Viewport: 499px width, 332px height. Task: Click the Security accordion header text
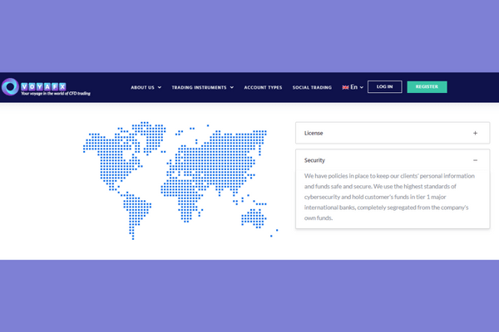314,160
